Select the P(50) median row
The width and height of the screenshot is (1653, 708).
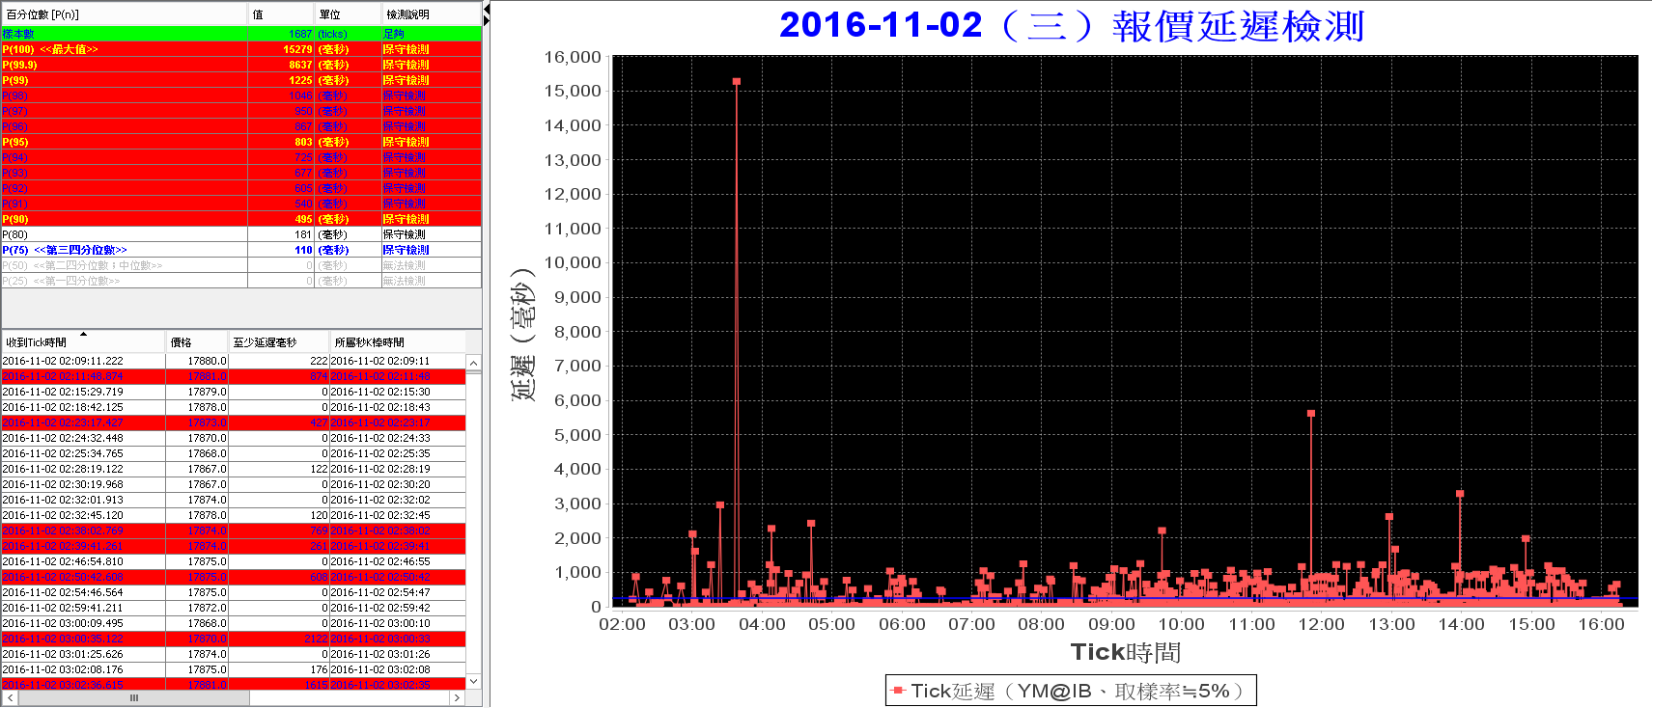241,265
